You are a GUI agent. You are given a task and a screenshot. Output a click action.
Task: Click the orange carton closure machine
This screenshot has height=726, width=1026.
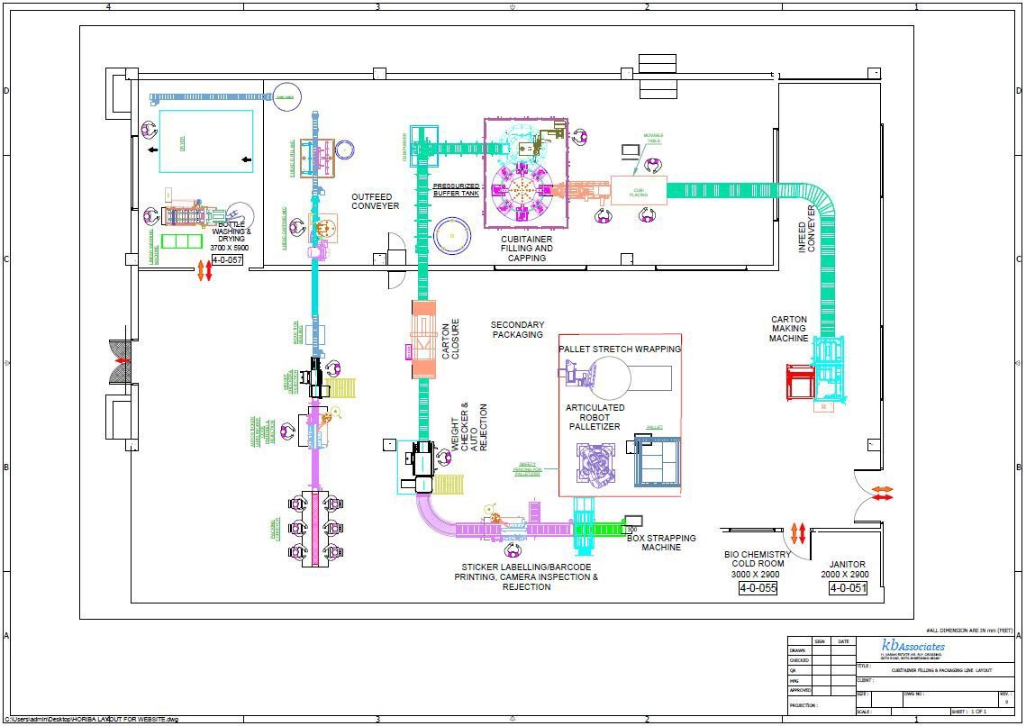coord(423,340)
